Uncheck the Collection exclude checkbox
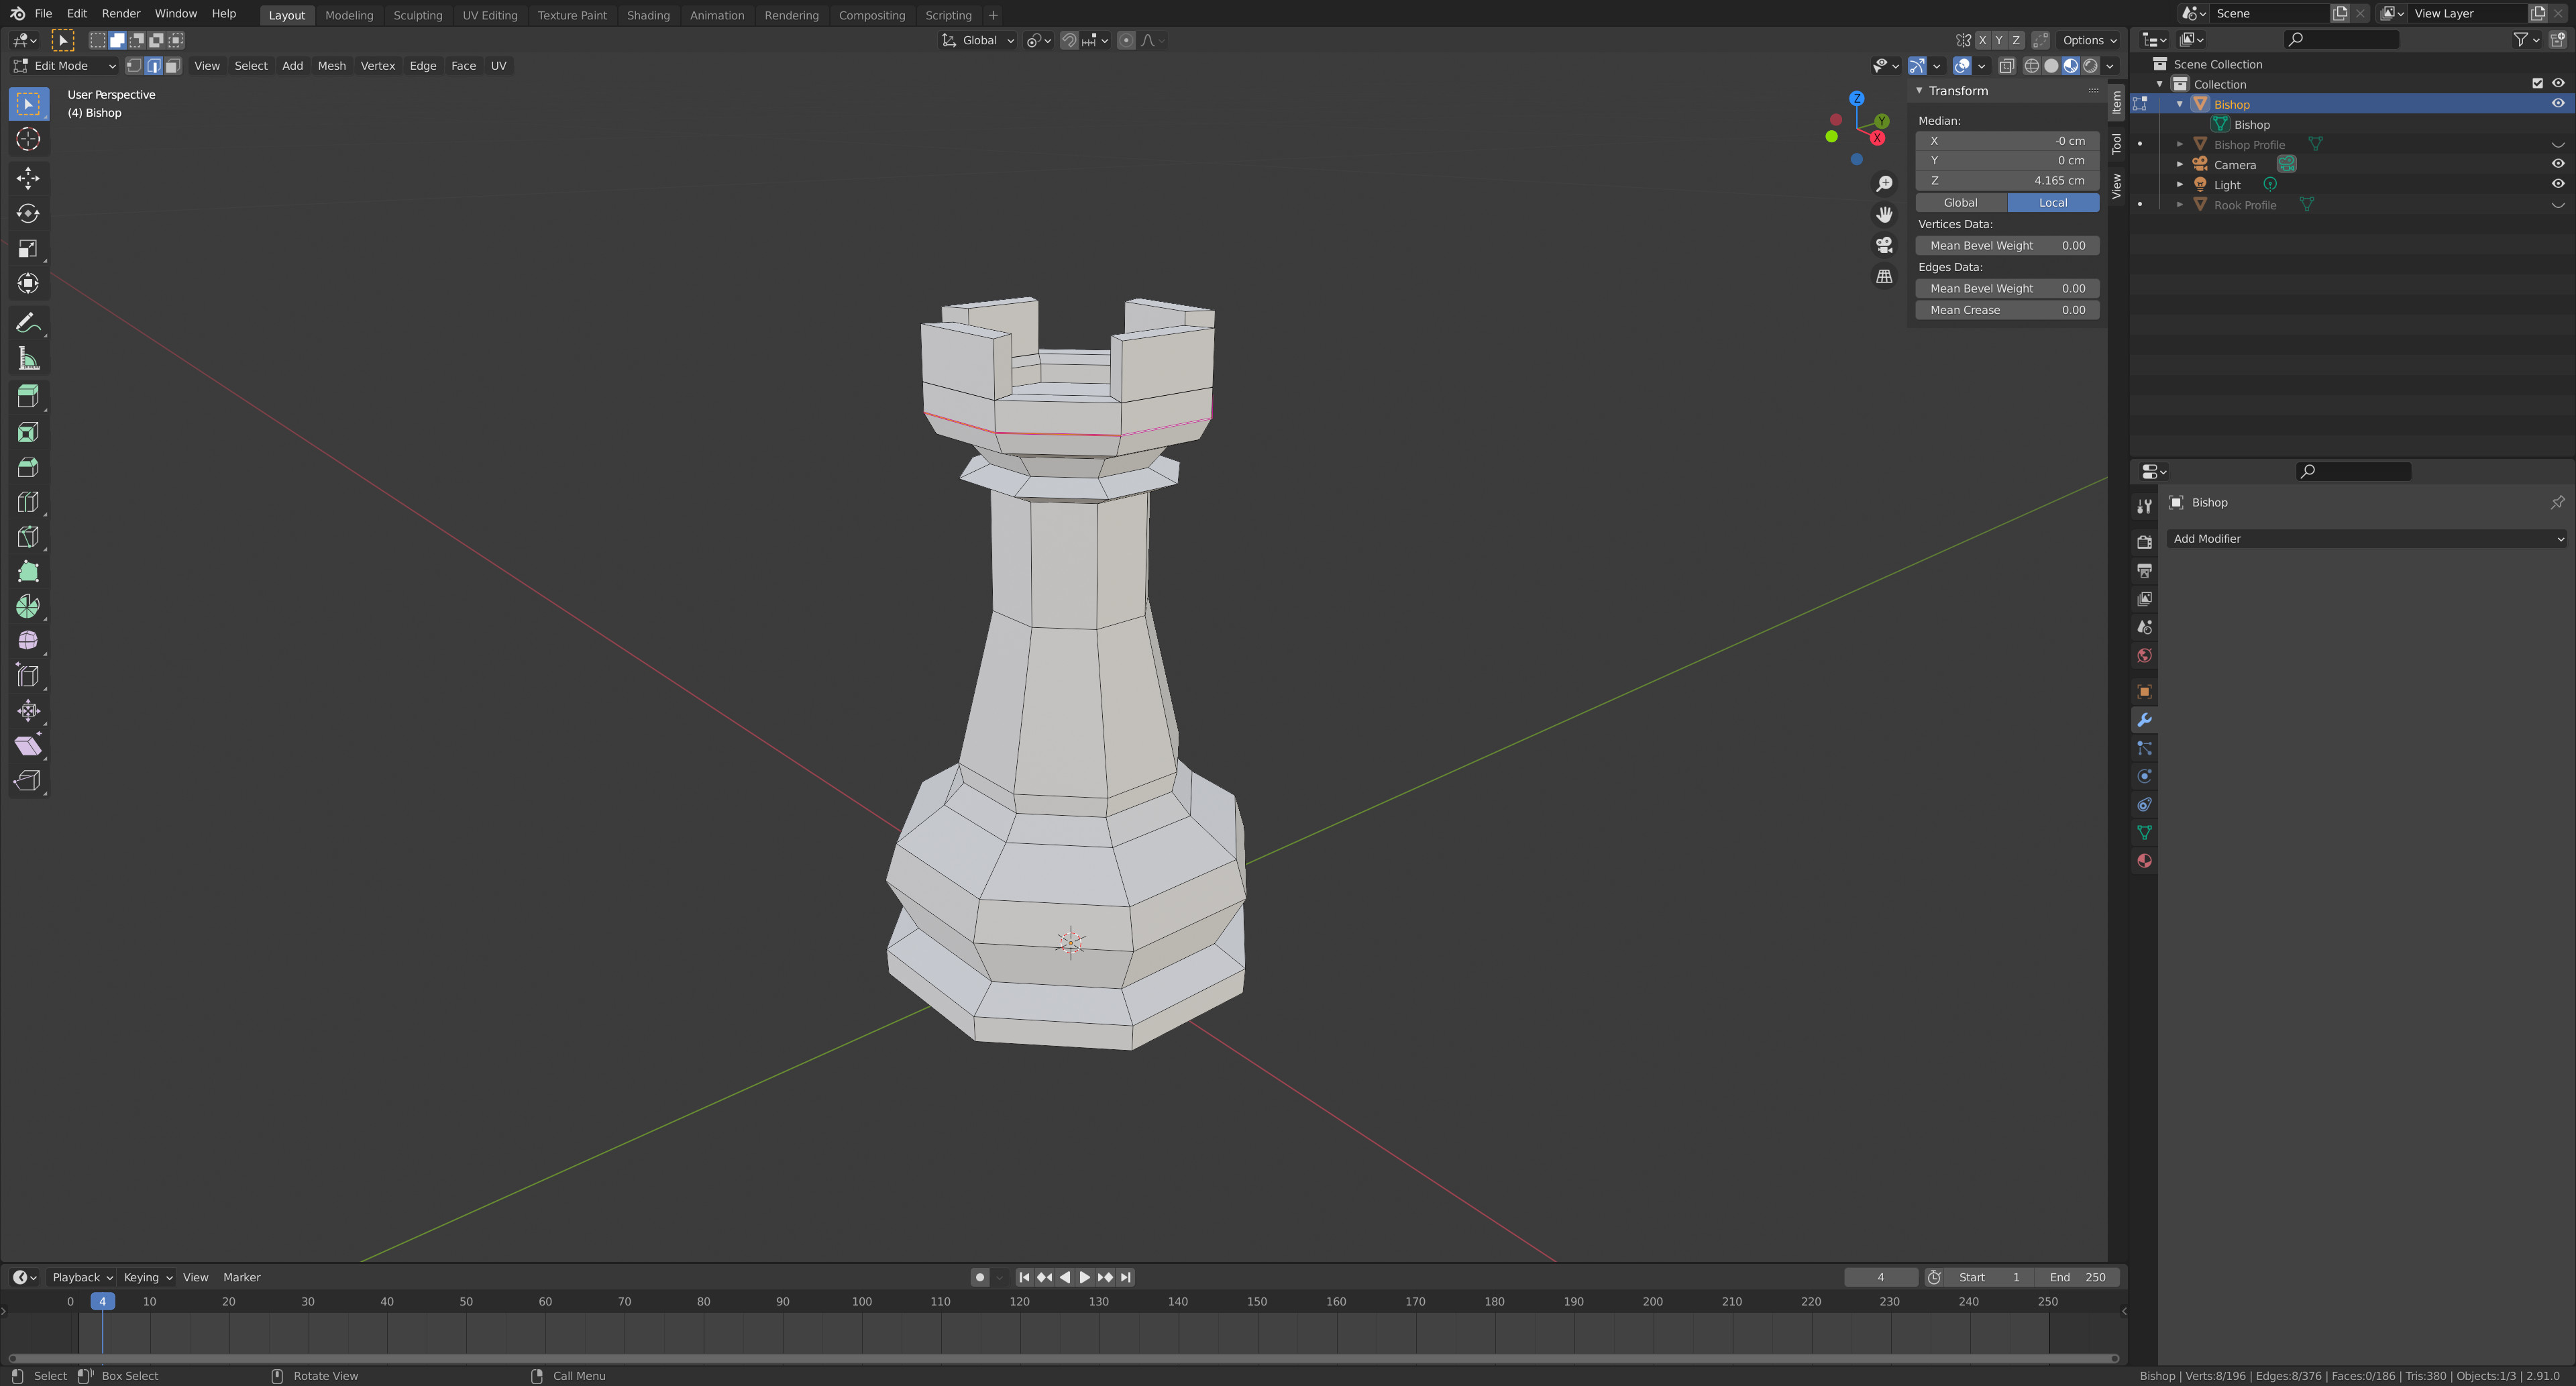The width and height of the screenshot is (2576, 1386). (2537, 84)
